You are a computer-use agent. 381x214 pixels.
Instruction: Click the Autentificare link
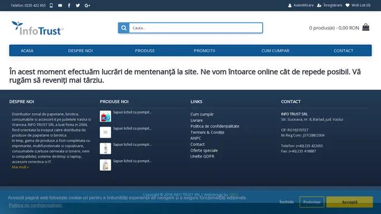coord(303,5)
